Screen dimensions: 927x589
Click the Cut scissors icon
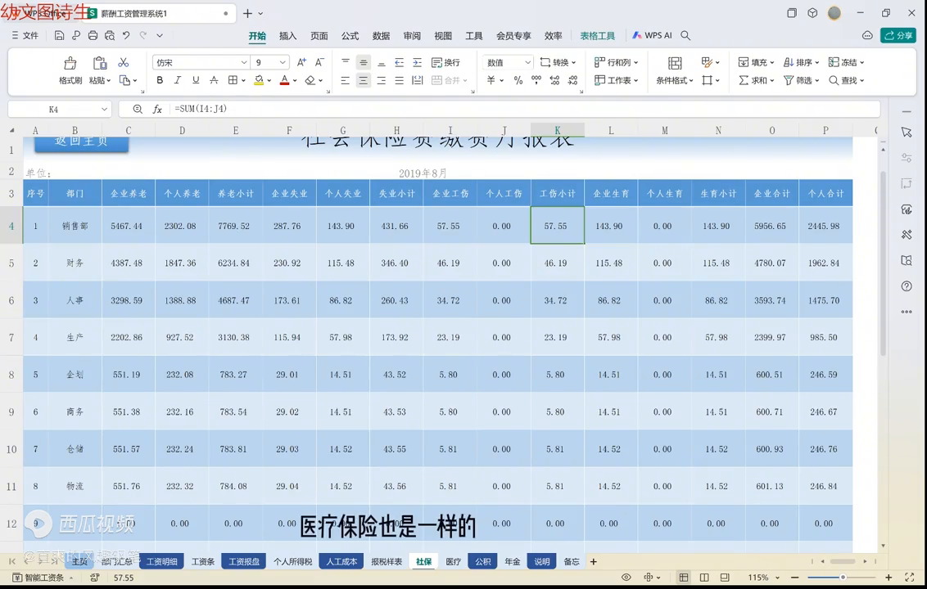click(x=124, y=62)
